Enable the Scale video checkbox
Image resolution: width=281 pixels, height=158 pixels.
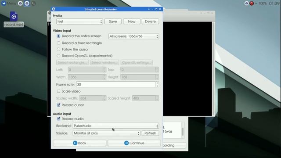coord(58,91)
